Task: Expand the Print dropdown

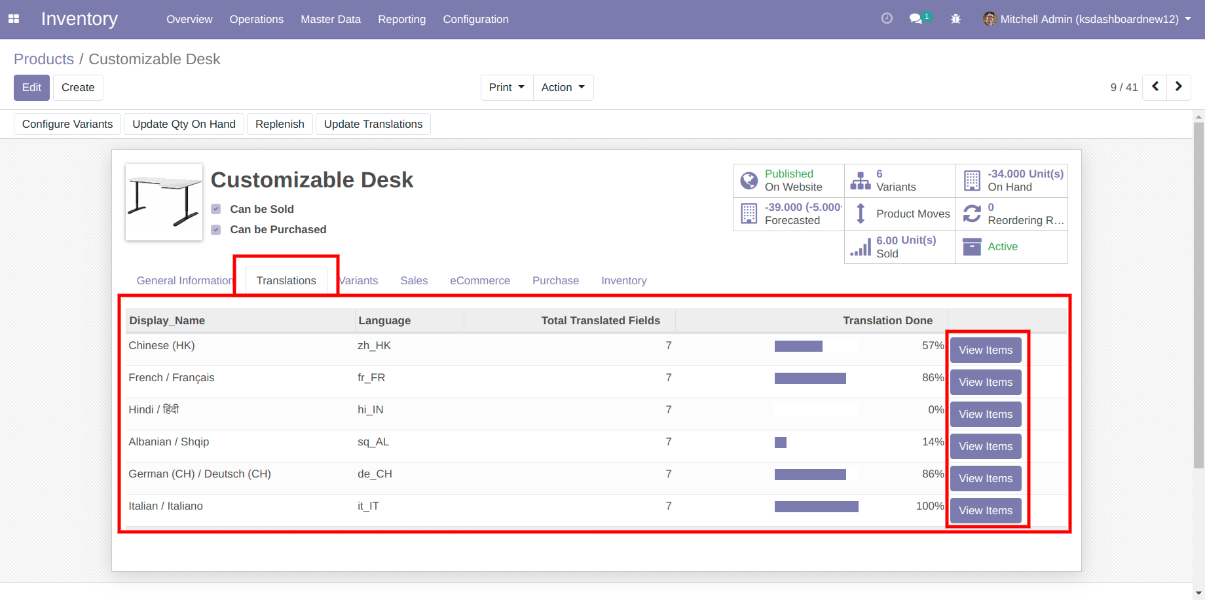Action: coord(506,87)
